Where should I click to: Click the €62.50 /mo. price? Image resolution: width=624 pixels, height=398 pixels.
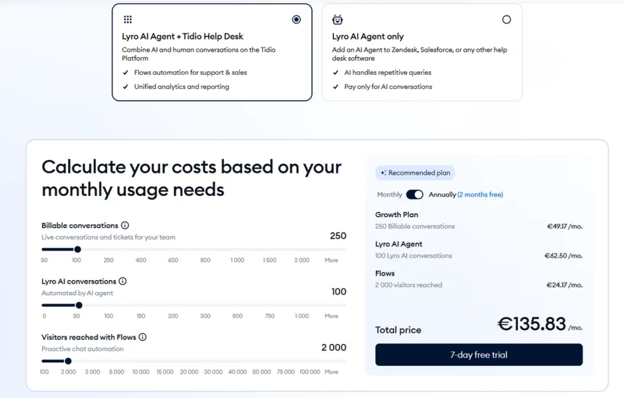564,256
